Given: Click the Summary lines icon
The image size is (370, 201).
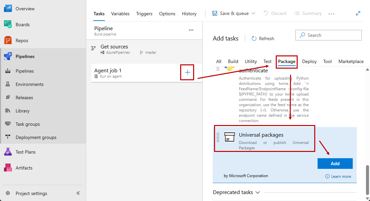Looking at the screenshot, I should pyautogui.click(x=297, y=13).
